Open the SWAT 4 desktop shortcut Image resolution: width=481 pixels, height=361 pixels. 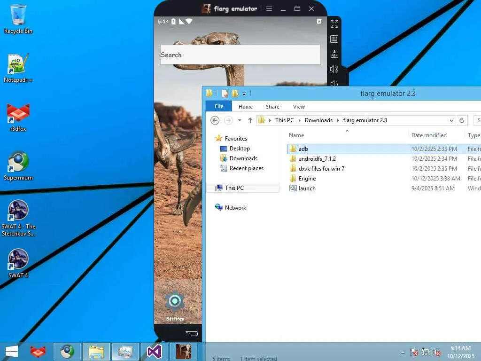point(18,263)
